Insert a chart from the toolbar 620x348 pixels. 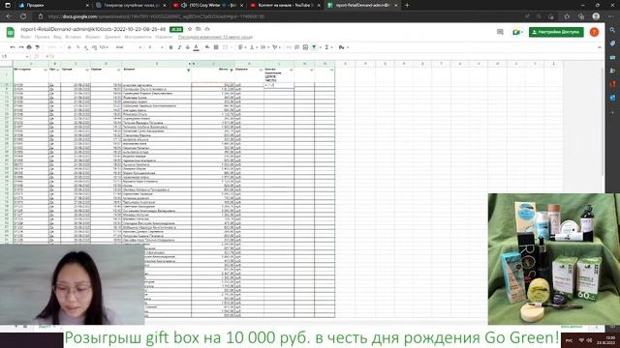(x=305, y=47)
